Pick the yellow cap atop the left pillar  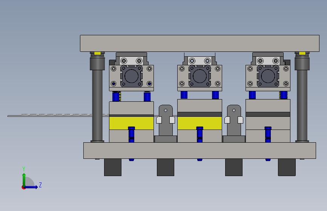(97, 53)
